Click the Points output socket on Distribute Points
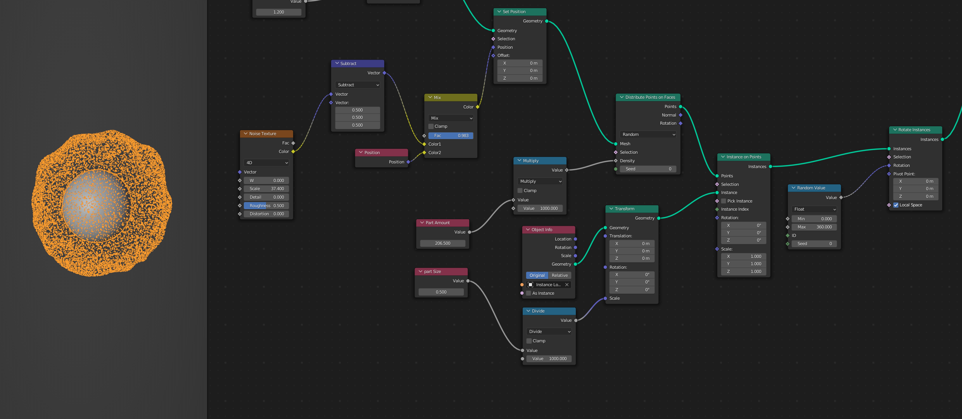This screenshot has width=962, height=419. tap(680, 106)
